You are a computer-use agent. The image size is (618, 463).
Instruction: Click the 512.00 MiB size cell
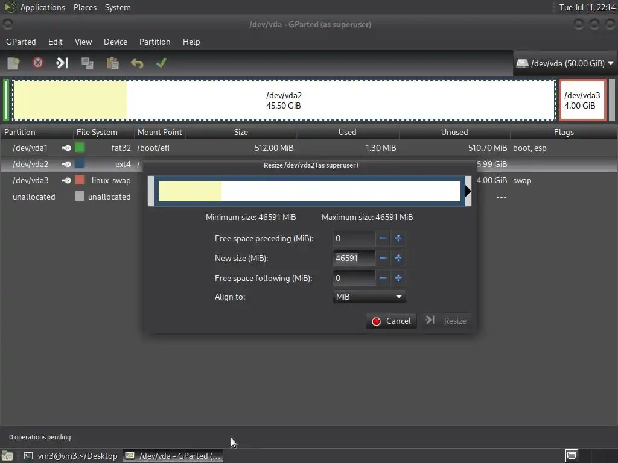[x=274, y=148]
